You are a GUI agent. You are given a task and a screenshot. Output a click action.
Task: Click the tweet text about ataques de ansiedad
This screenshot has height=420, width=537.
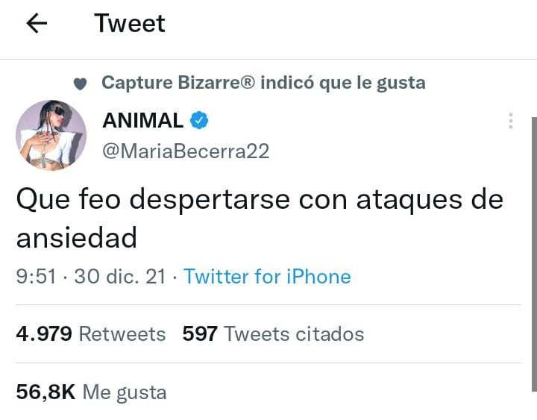pos(260,219)
